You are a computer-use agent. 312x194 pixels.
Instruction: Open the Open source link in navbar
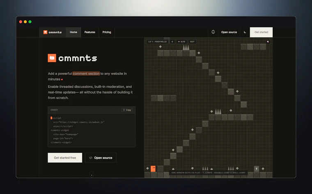229,32
